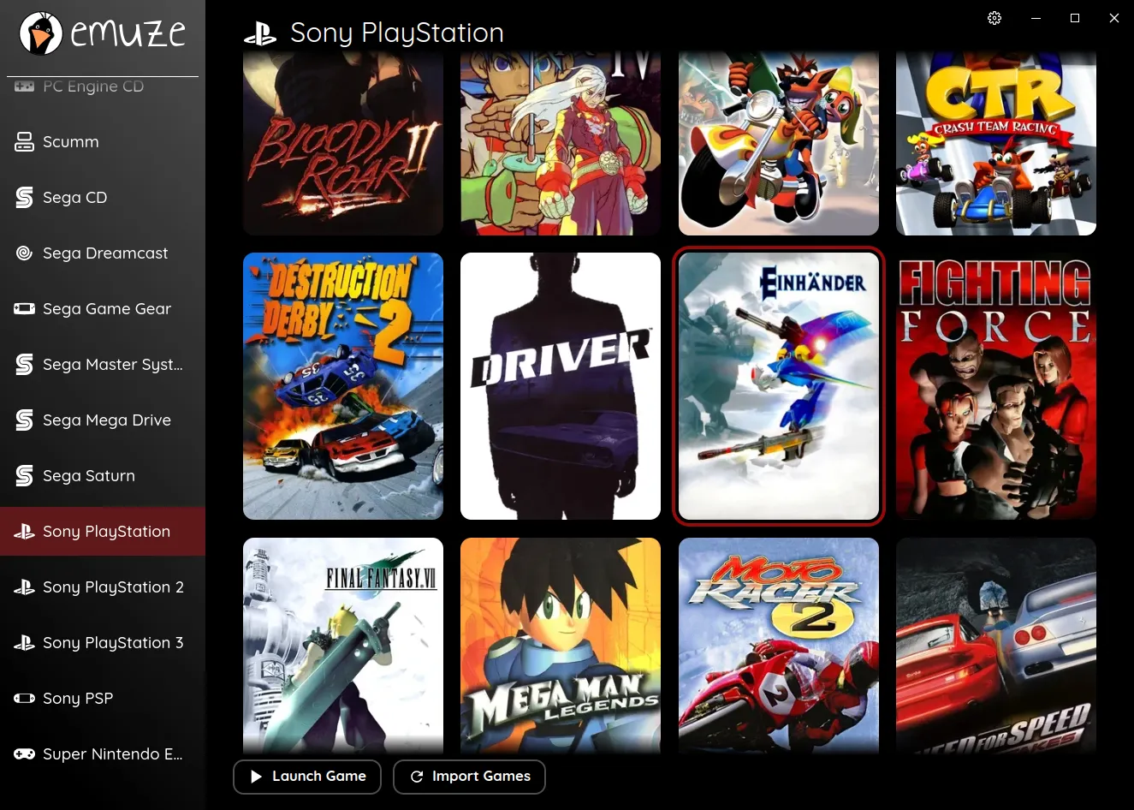Click the Scumm platform icon

pos(24,142)
